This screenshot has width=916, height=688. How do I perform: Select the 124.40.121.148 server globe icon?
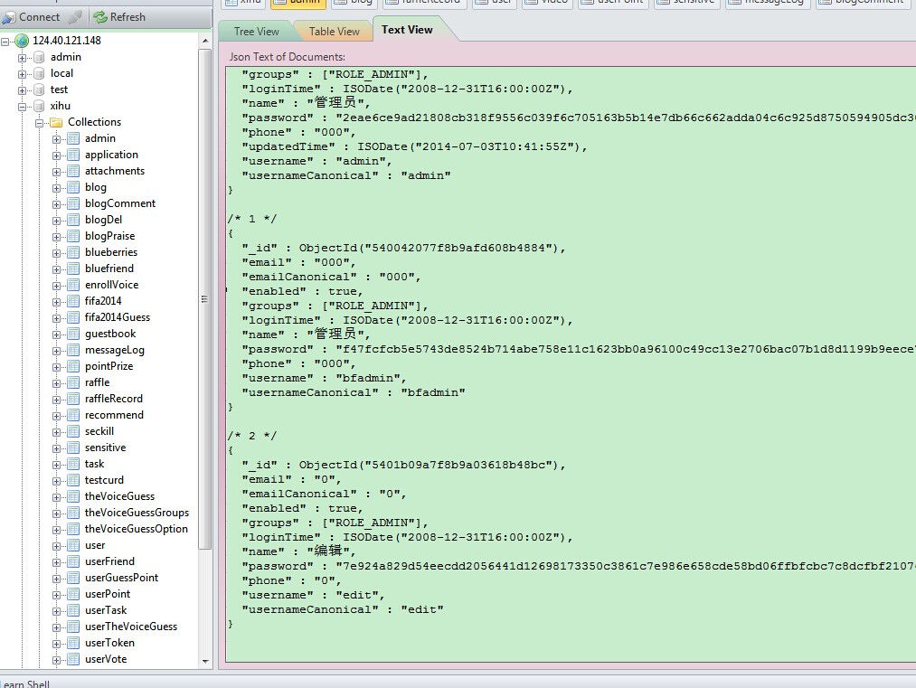click(x=22, y=41)
